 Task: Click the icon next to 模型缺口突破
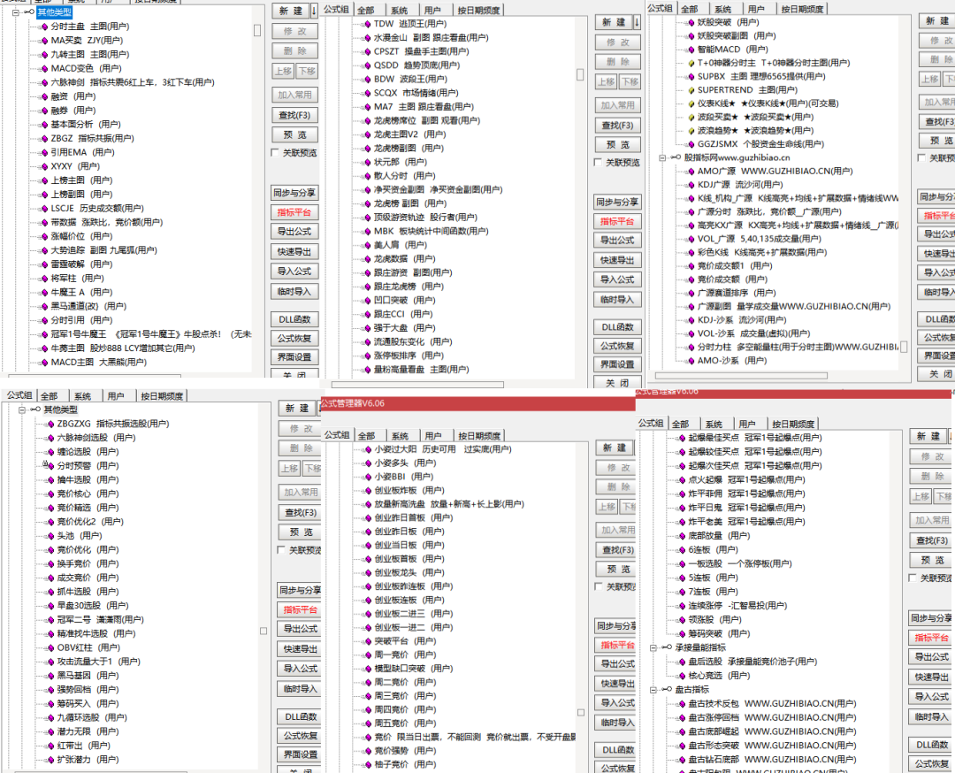click(x=367, y=669)
